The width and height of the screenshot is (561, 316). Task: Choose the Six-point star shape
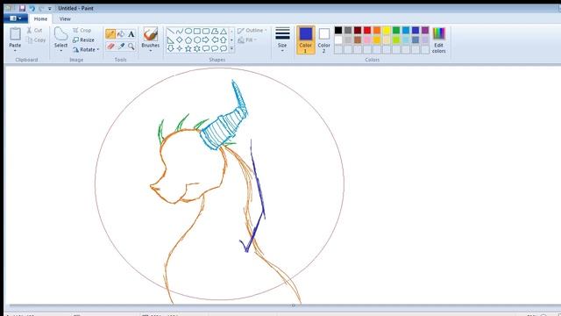click(197, 48)
